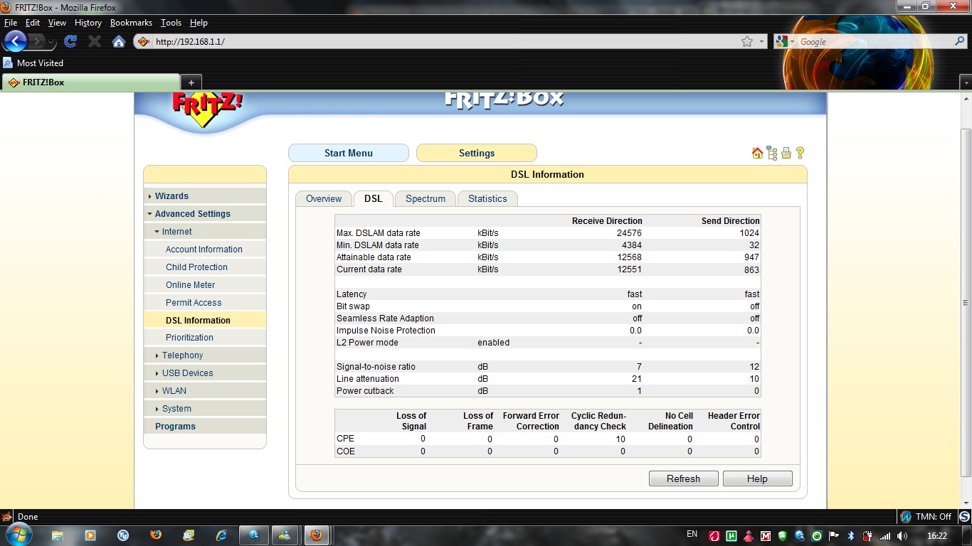This screenshot has width=972, height=546.
Task: Open the Child Protection link
Action: tap(196, 267)
